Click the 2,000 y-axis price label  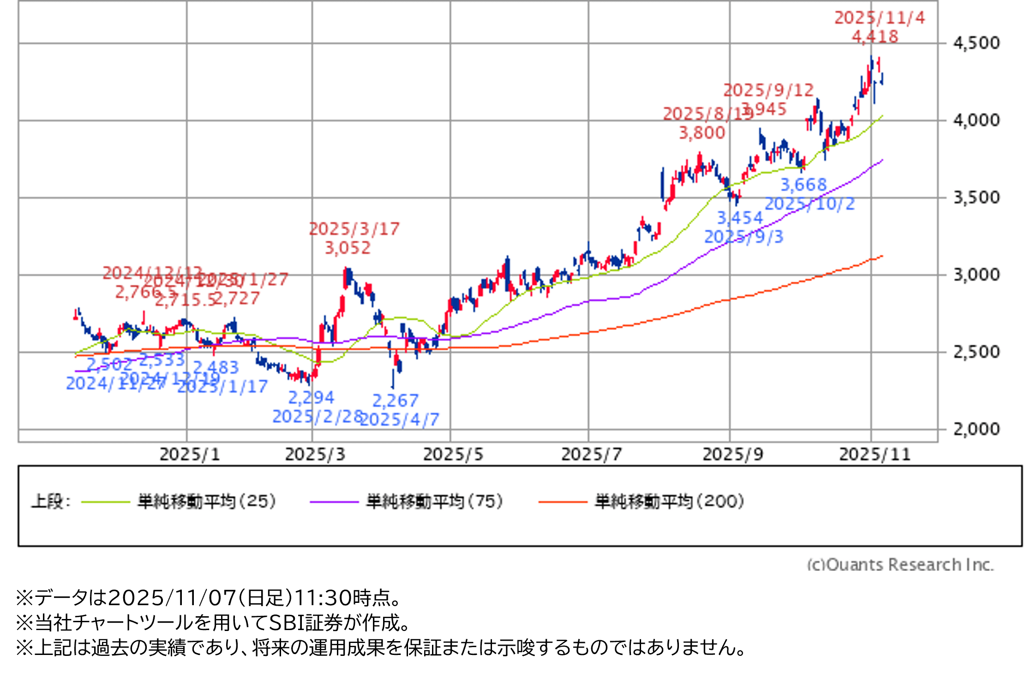pos(976,429)
